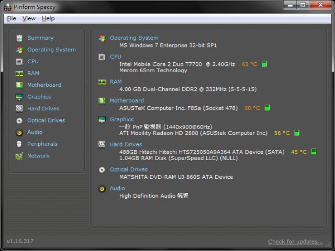Click 'ATI Mobility Radeon HD 2600' line
Viewport: 335px width, 251px height.
point(193,133)
